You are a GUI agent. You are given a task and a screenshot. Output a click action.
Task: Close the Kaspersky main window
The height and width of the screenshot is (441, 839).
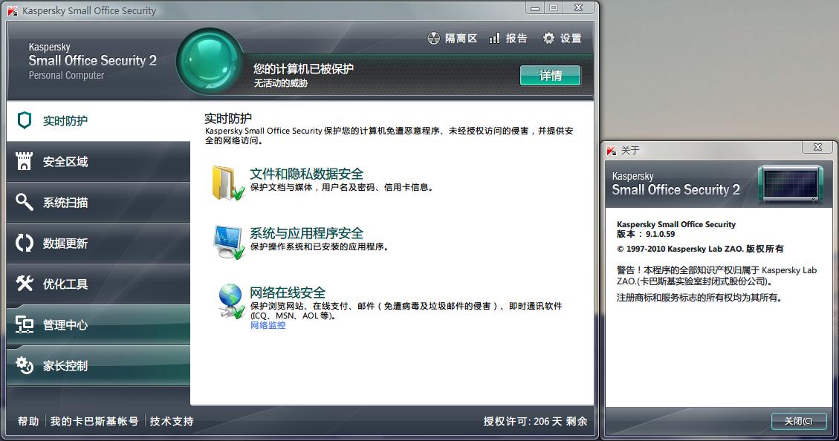coord(578,8)
